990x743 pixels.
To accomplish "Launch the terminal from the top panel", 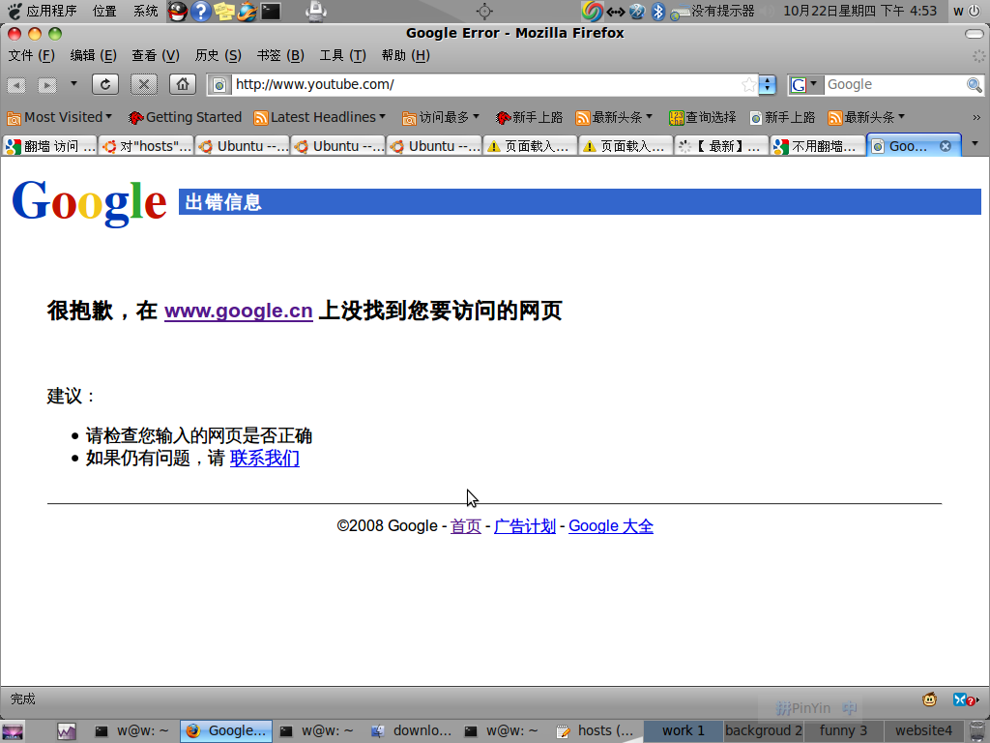I will tap(271, 11).
